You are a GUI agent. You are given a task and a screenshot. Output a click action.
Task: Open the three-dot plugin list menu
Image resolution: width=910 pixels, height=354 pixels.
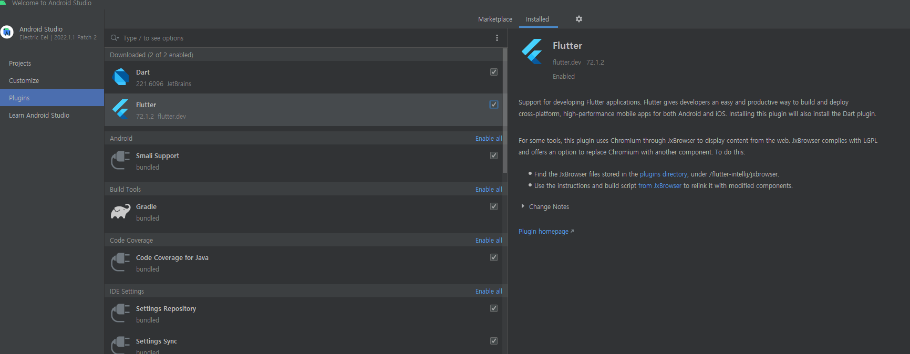click(497, 38)
